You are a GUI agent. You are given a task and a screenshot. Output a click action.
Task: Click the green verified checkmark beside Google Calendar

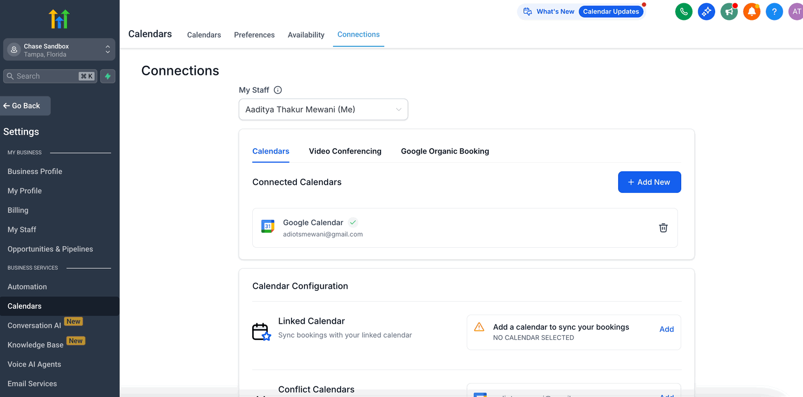coord(353,222)
